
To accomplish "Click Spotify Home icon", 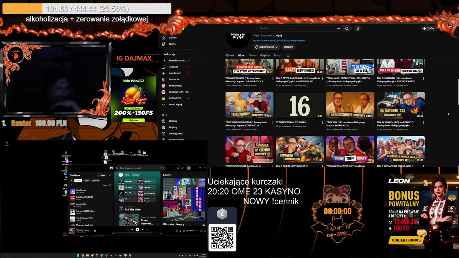I will (x=112, y=168).
